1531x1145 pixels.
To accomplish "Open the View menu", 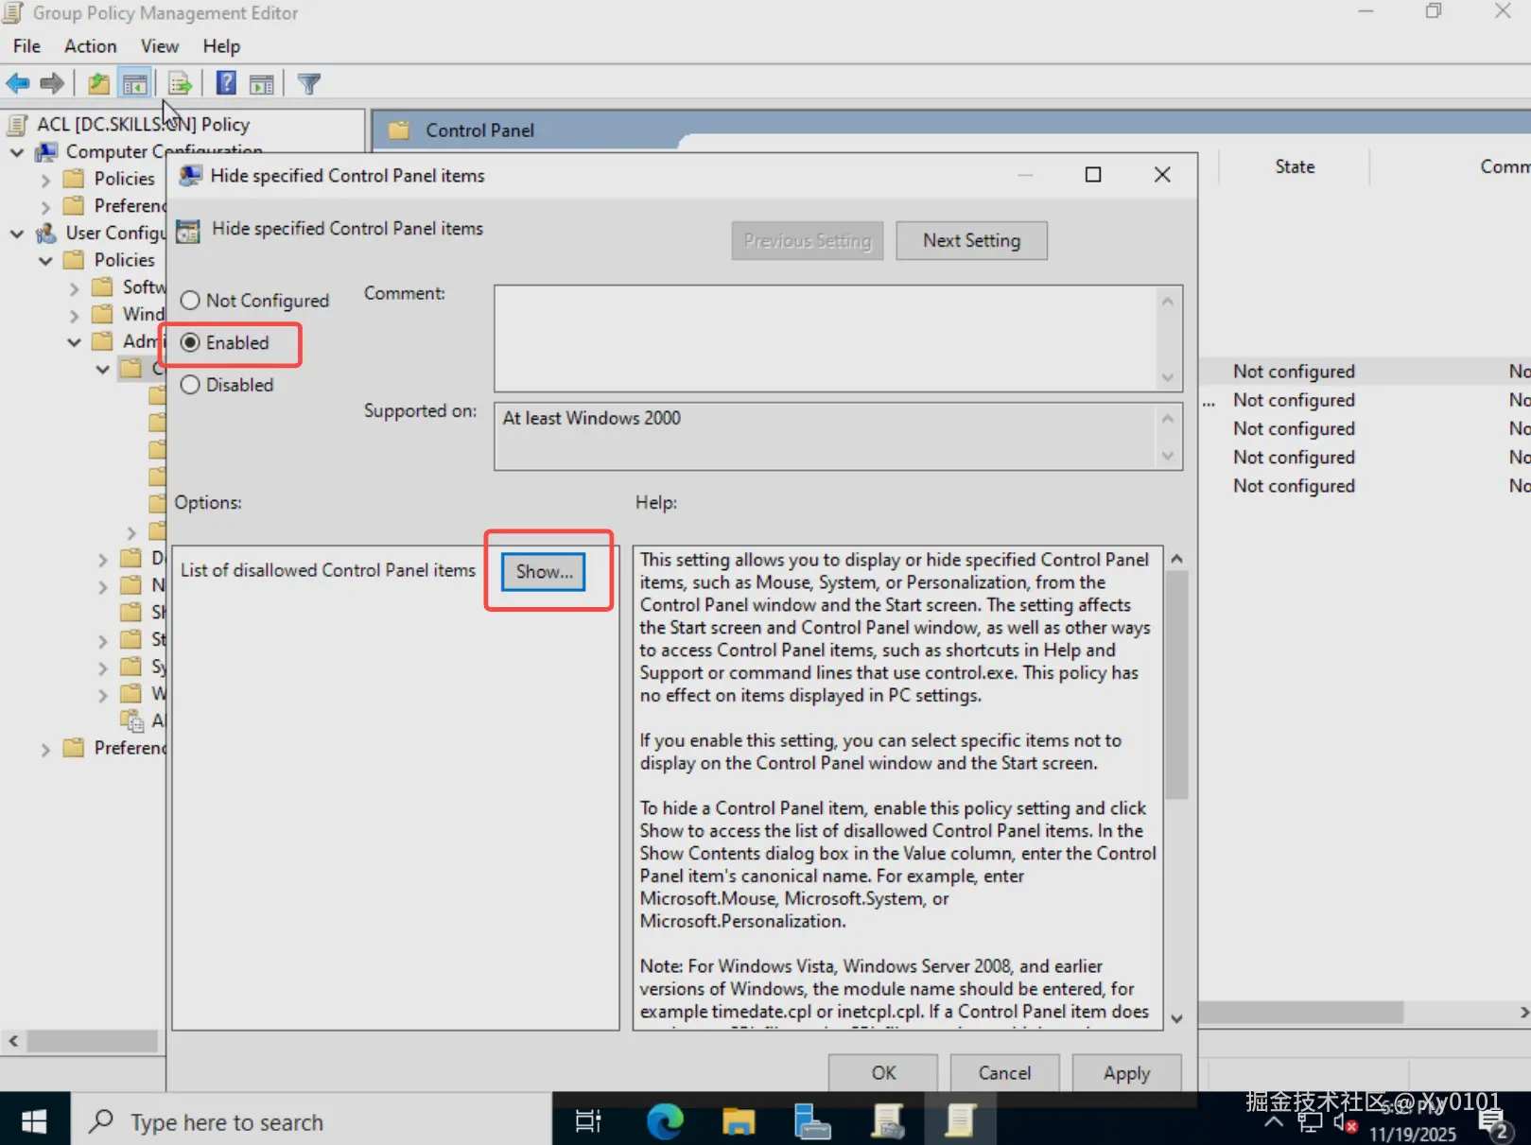I will click(x=160, y=45).
